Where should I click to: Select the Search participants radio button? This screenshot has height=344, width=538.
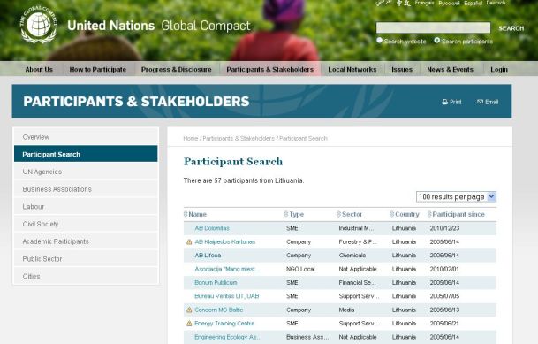[436, 40]
